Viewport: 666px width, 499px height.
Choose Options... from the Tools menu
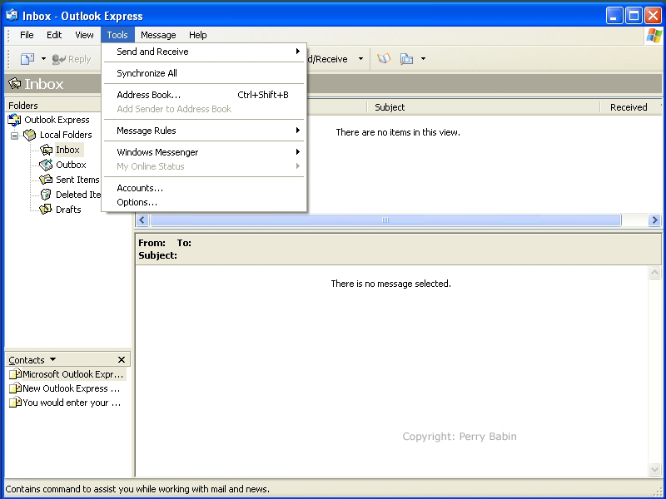(137, 202)
